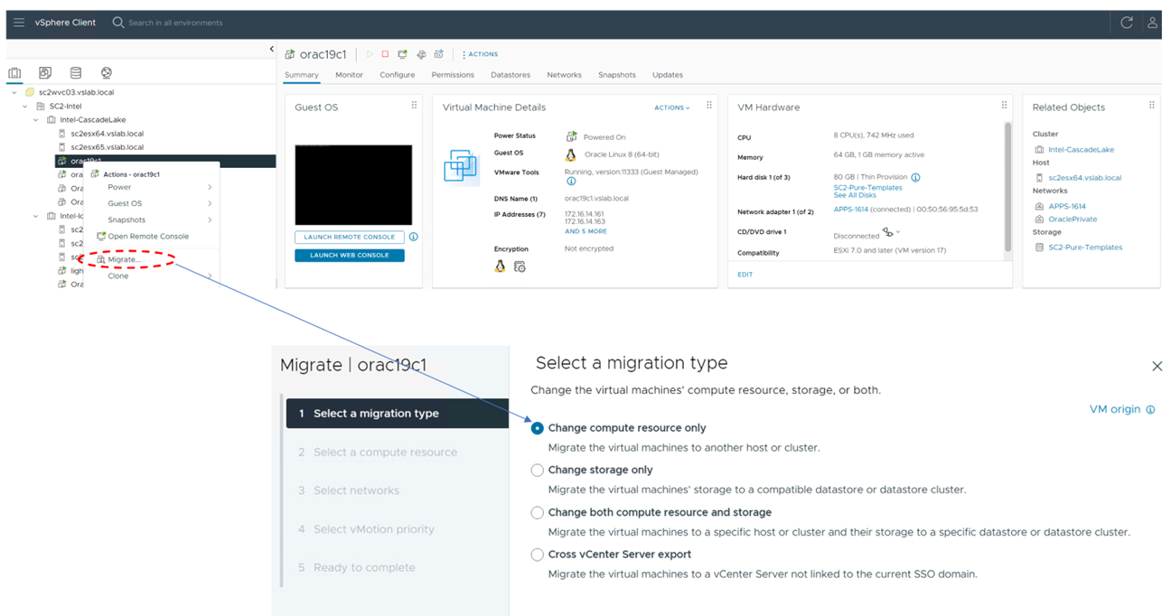The image size is (1171, 616).
Task: Click the Linux penguin icon under Encryption
Action: pos(500,266)
